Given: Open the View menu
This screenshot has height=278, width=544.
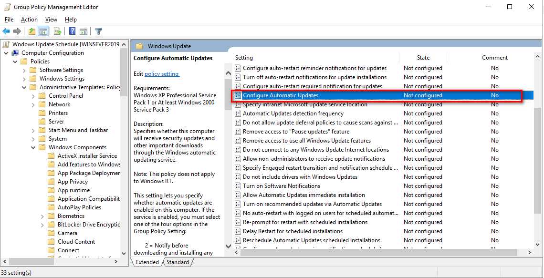Looking at the screenshot, I should click(51, 20).
